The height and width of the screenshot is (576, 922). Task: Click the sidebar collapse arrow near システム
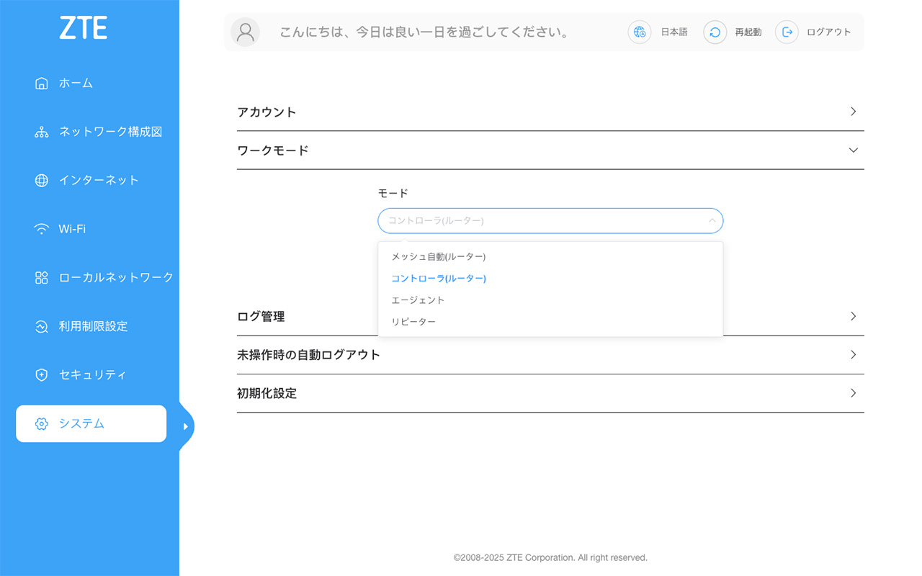tap(187, 426)
